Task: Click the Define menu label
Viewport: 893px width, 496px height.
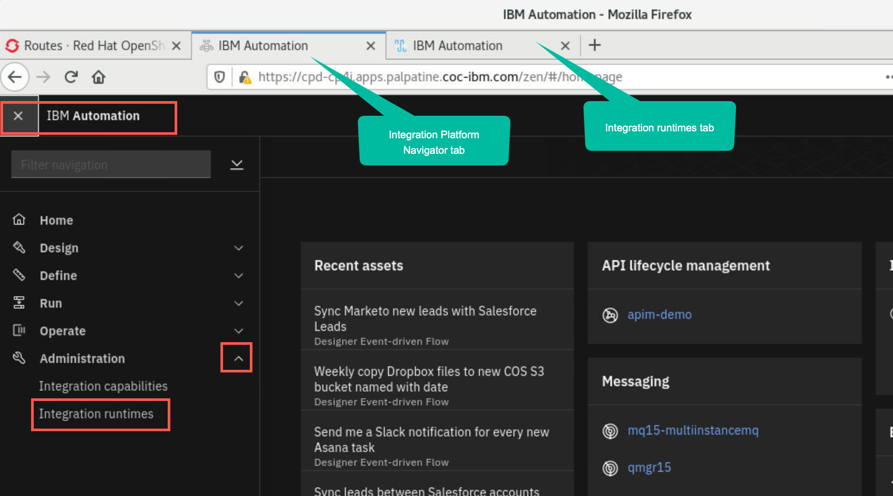Action: pyautogui.click(x=58, y=276)
